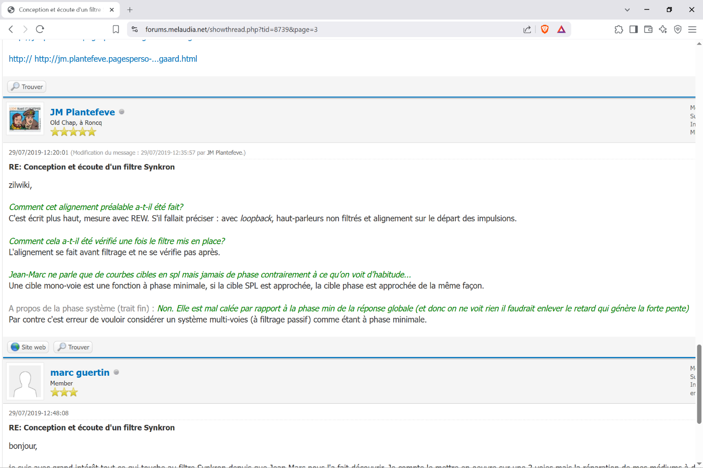Click JM Plantefeve's avatar thumbnail
The width and height of the screenshot is (703, 468).
pos(25,119)
